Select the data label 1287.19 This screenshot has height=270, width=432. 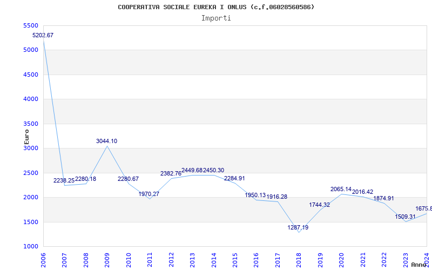(x=298, y=227)
